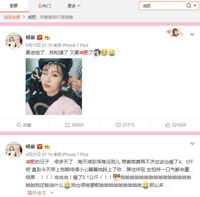Expand the 更多 dropdown menu

click(74, 6)
